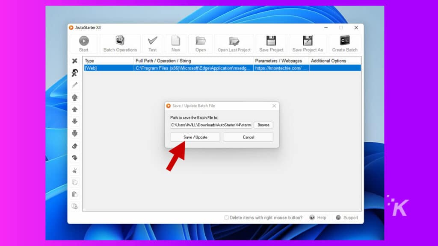Click the batch file path input field

click(x=211, y=125)
